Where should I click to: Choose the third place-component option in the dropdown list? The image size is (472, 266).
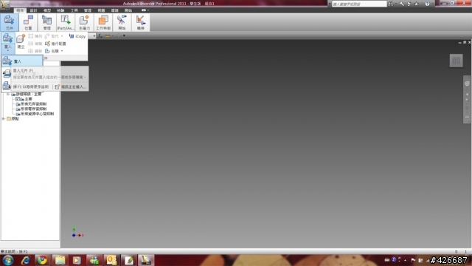(7, 86)
